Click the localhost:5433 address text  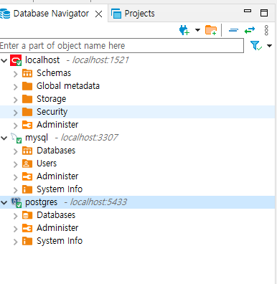pyautogui.click(x=98, y=202)
